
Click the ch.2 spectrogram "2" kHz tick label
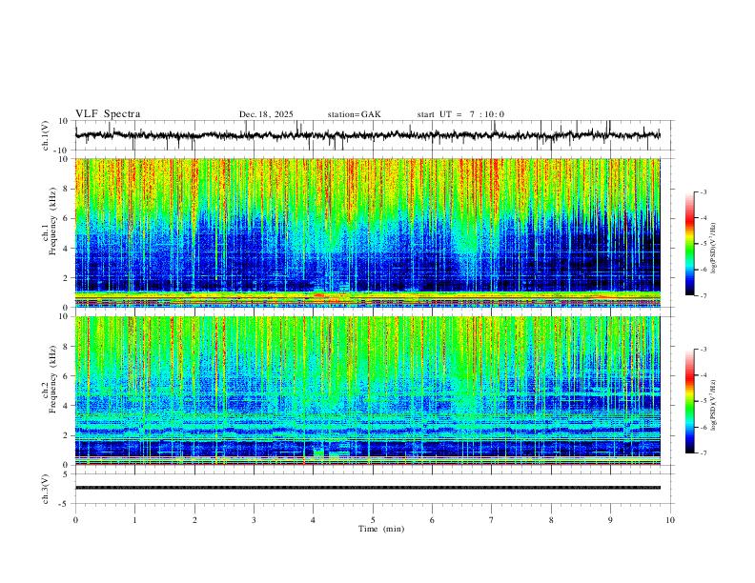(67, 435)
